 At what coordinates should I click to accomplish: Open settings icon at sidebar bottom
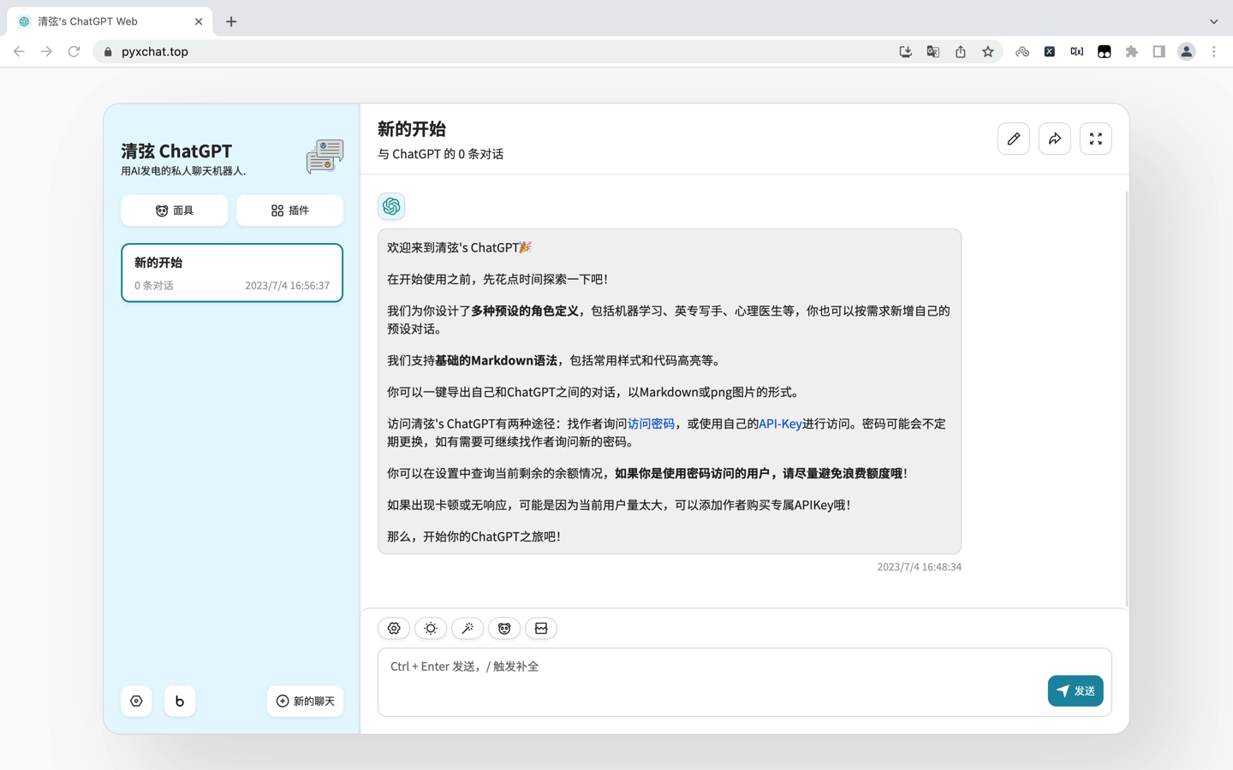[x=136, y=702]
